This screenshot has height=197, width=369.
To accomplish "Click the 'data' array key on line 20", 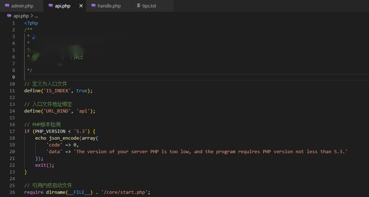I will click(x=54, y=152).
